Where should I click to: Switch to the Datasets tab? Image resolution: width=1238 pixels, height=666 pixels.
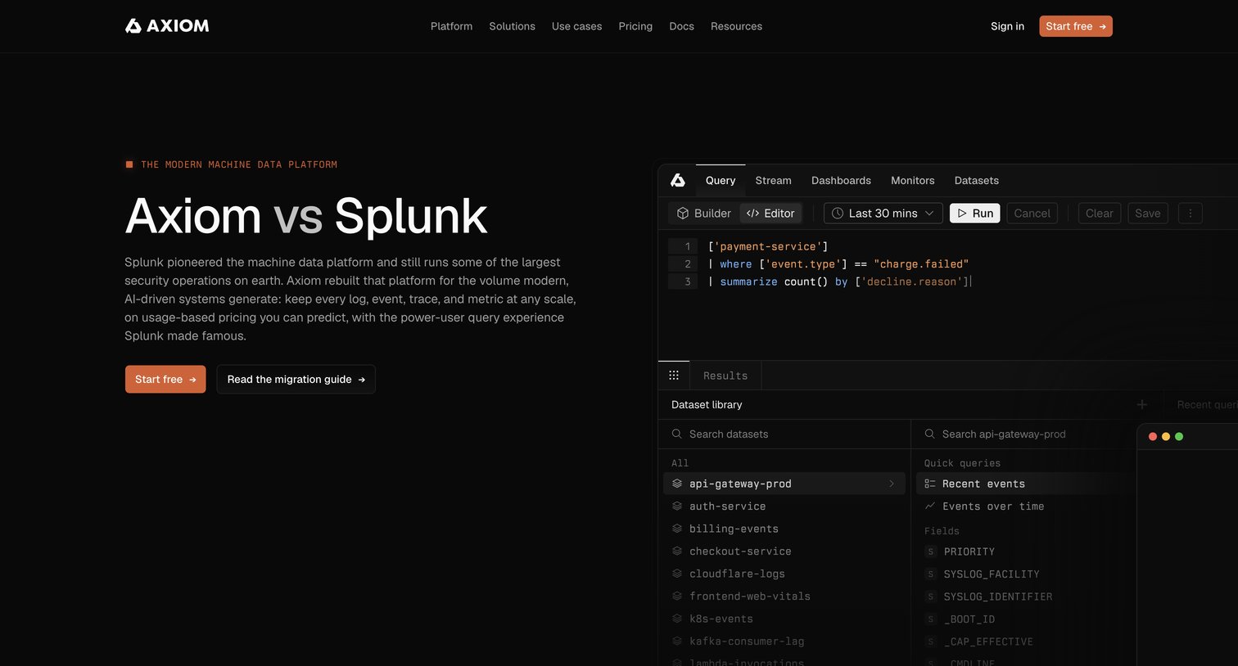click(976, 180)
